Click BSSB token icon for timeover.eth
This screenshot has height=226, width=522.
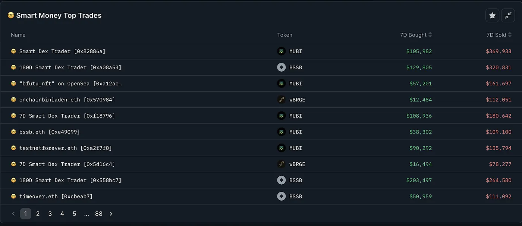pos(282,197)
